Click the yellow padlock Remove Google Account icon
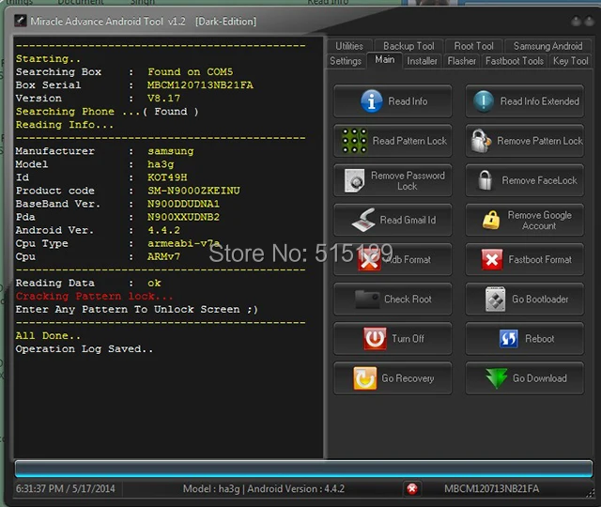This screenshot has height=507, width=601. 491,220
